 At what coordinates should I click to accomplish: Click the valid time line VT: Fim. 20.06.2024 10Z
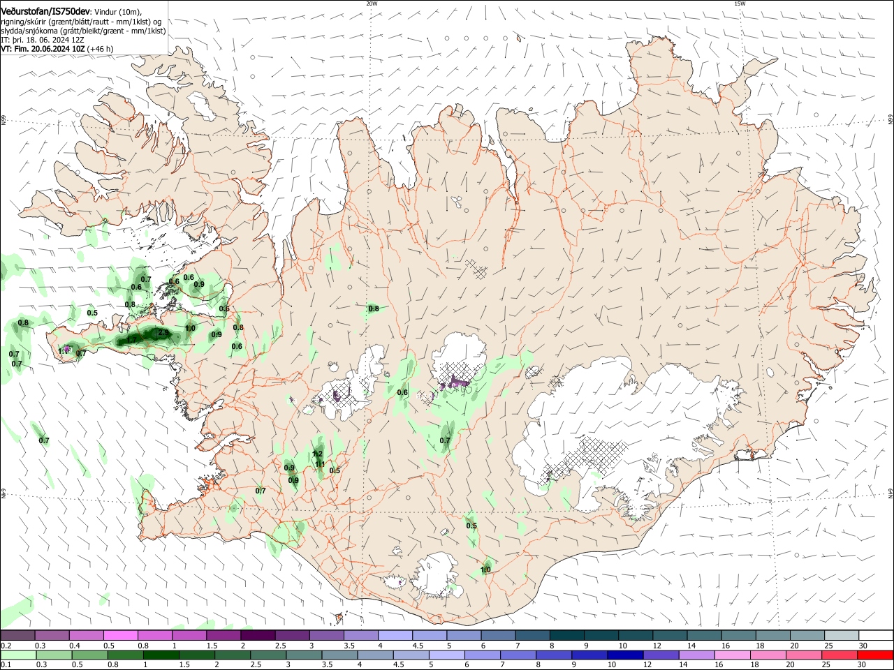tap(43, 49)
